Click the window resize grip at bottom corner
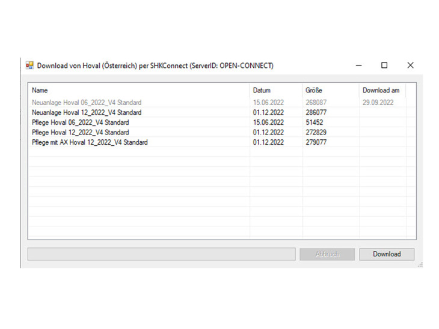Image resolution: width=439 pixels, height=329 pixels. (x=420, y=265)
